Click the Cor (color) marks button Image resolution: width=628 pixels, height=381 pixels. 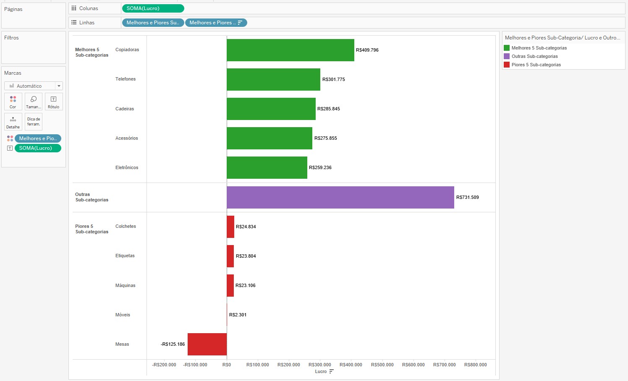click(13, 102)
